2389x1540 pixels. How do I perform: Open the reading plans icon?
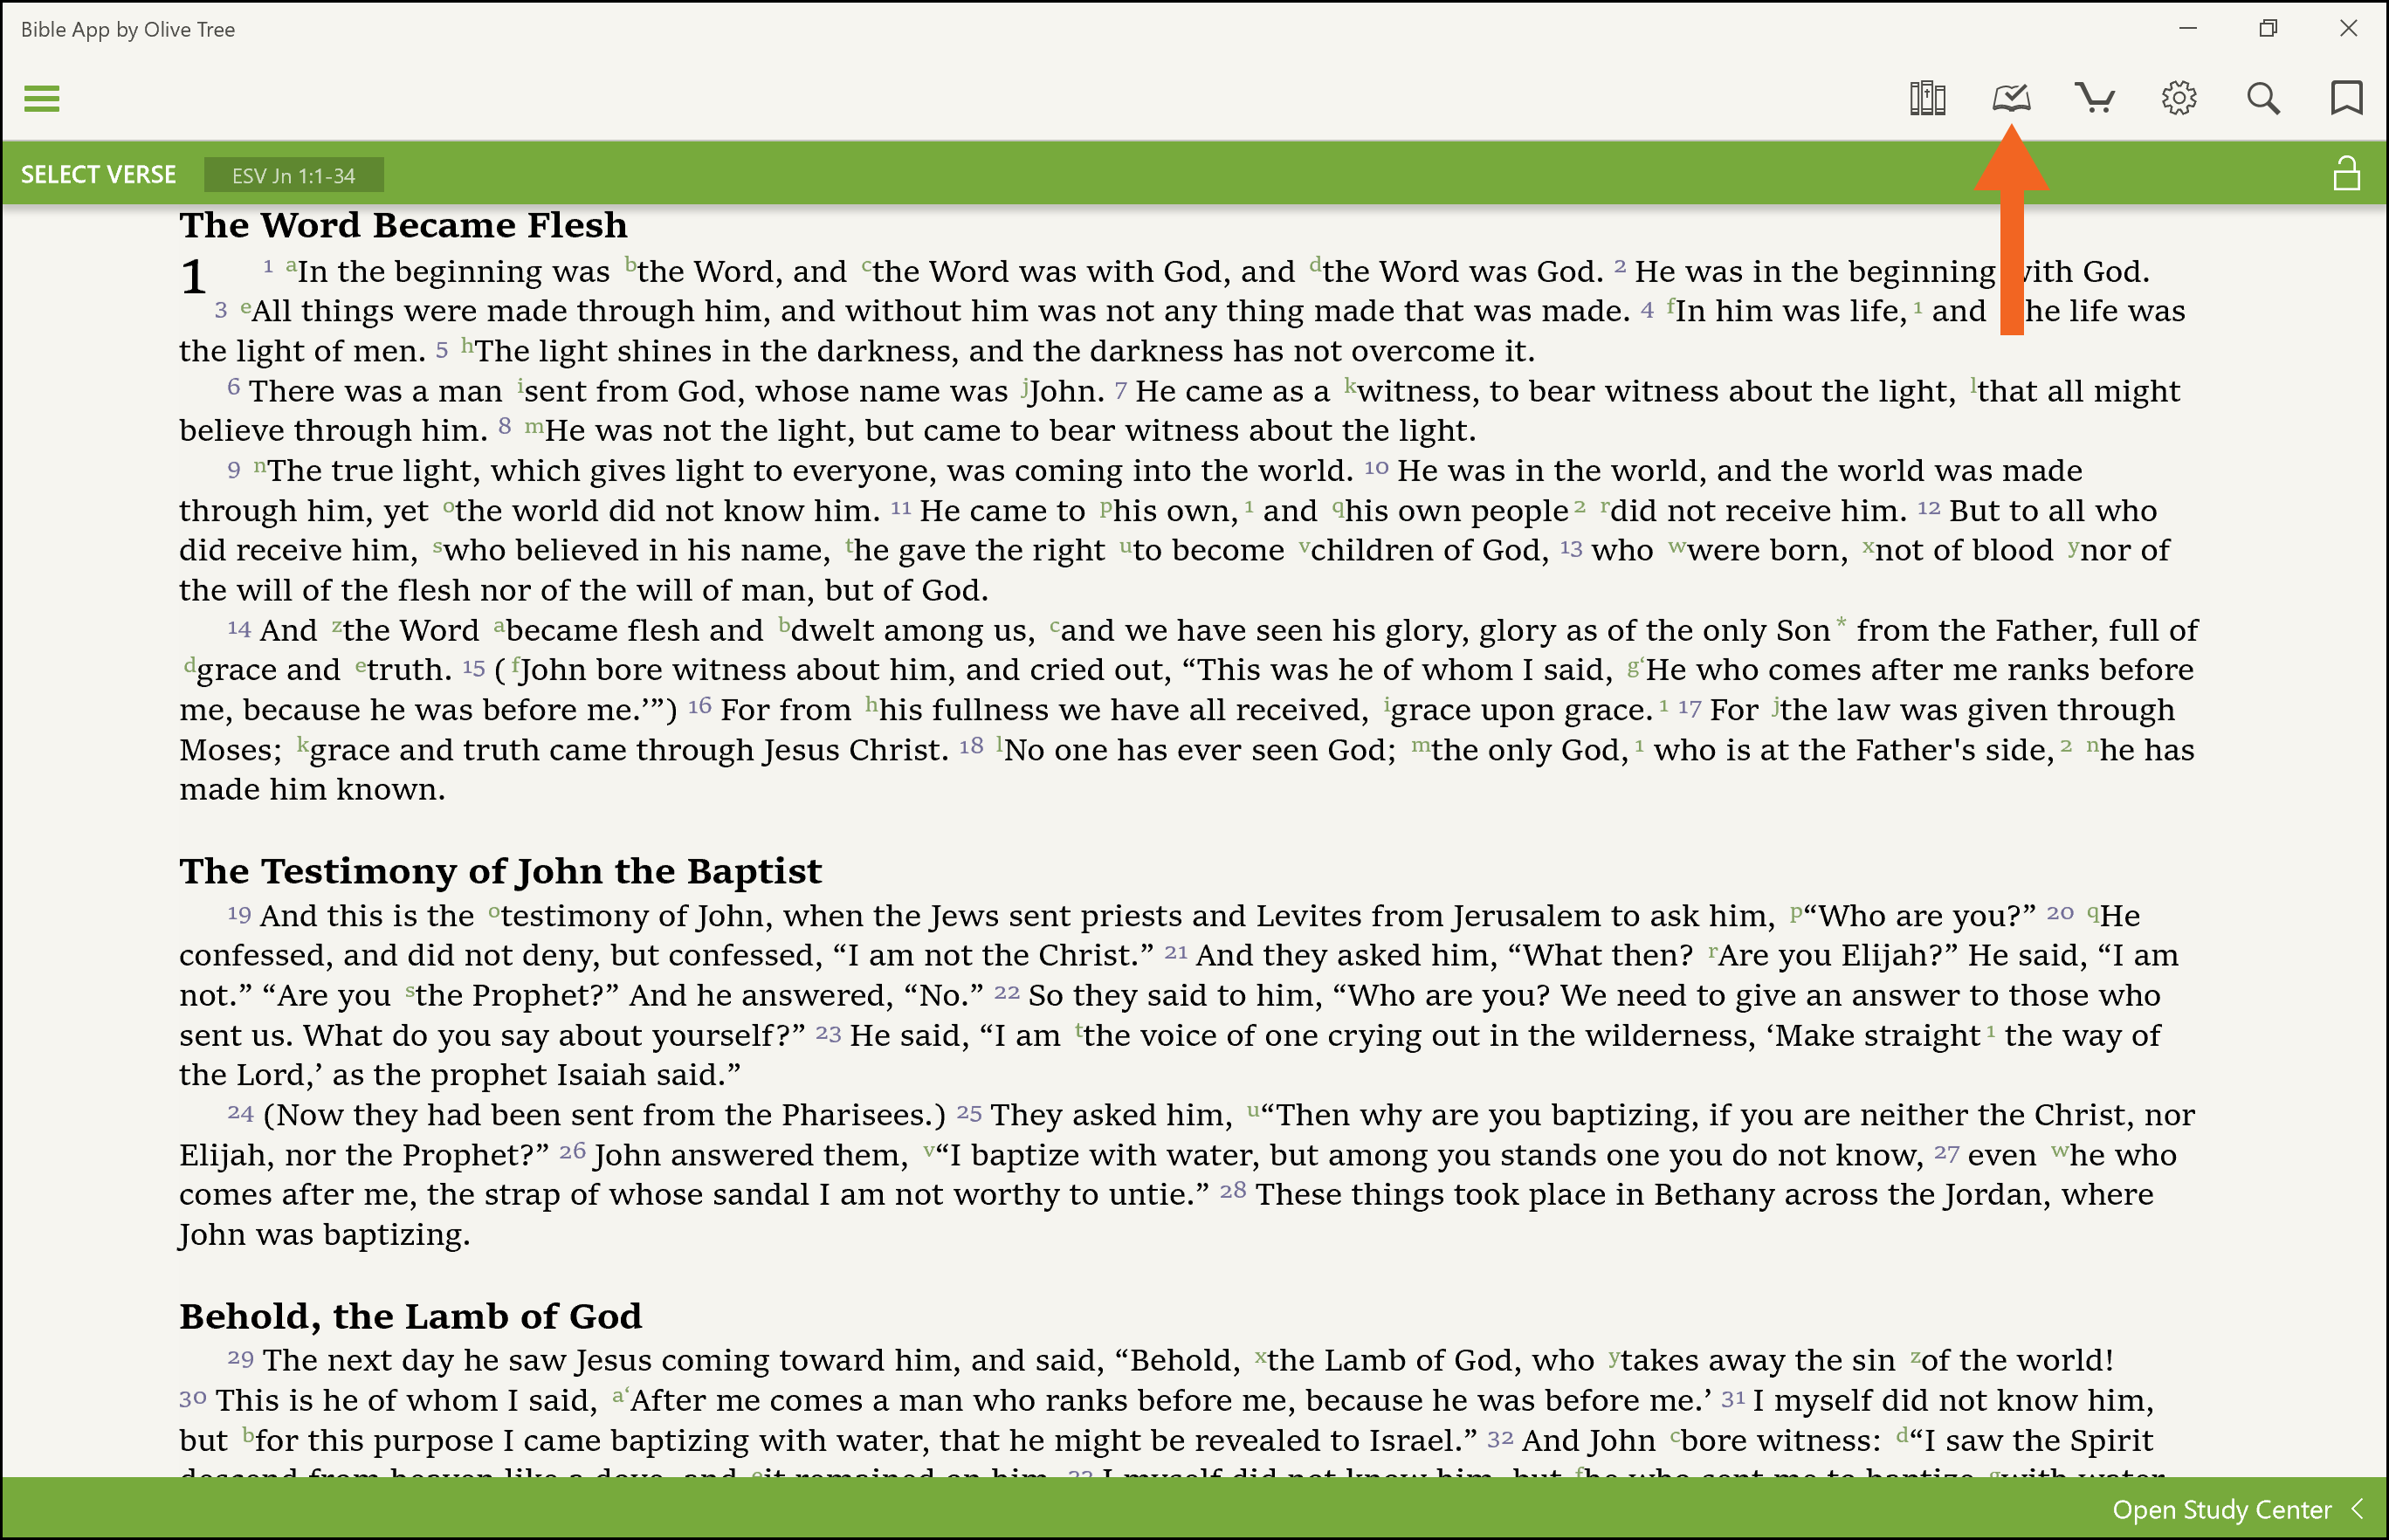coord(2010,98)
